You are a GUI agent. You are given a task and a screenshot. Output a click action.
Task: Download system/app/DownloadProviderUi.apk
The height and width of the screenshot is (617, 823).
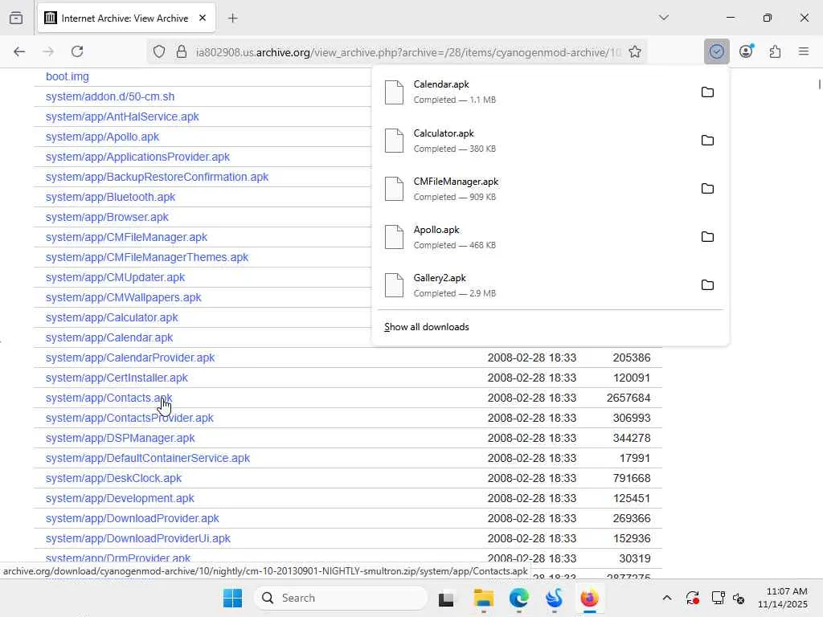pyautogui.click(x=138, y=538)
